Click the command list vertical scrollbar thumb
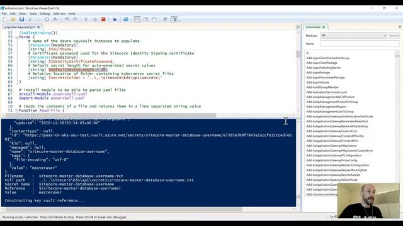The height and width of the screenshot is (226, 403). click(397, 55)
